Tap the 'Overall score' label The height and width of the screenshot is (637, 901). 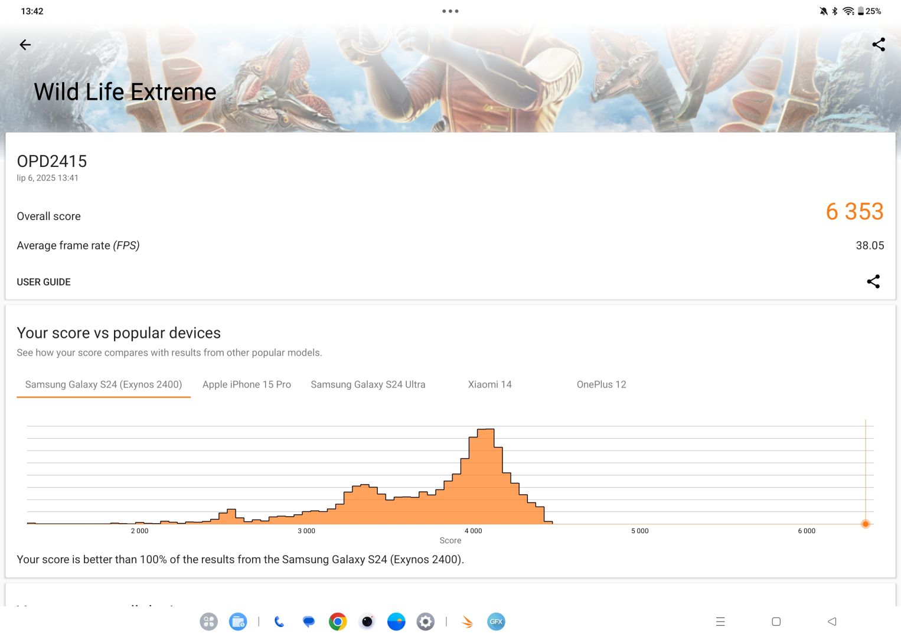[x=48, y=216]
